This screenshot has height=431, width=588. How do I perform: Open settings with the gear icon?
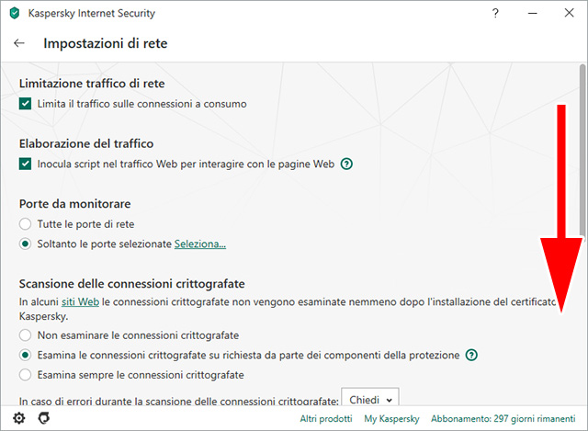tap(18, 418)
